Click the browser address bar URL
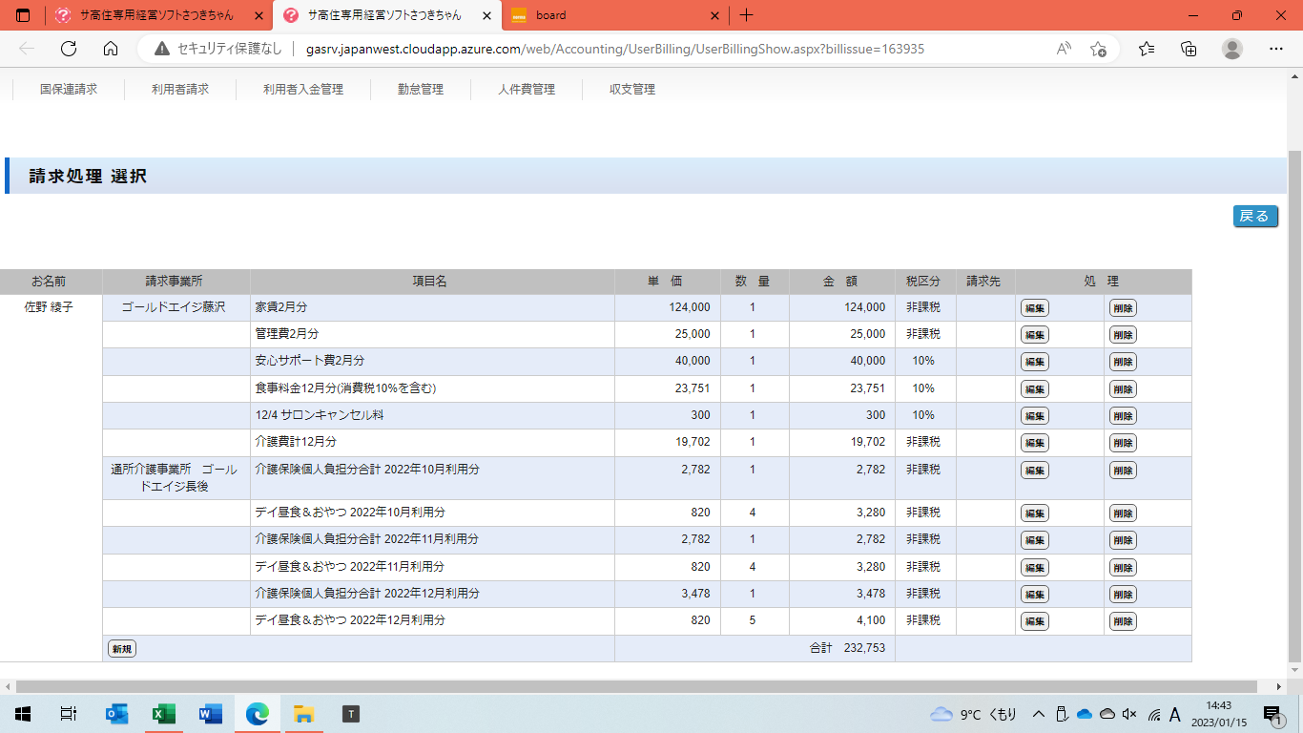Screen dimensions: 1303x733 coord(614,49)
